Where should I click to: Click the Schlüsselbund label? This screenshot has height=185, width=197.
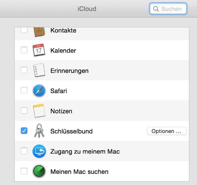[72, 131]
